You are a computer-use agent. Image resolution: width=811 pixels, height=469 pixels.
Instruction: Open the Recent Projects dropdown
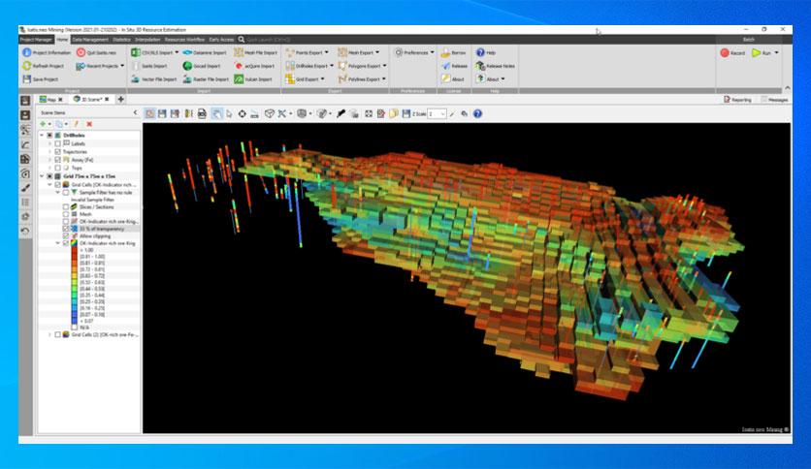click(100, 66)
